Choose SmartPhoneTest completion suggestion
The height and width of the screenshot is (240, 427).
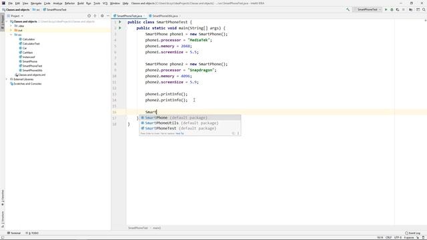pyautogui.click(x=189, y=128)
